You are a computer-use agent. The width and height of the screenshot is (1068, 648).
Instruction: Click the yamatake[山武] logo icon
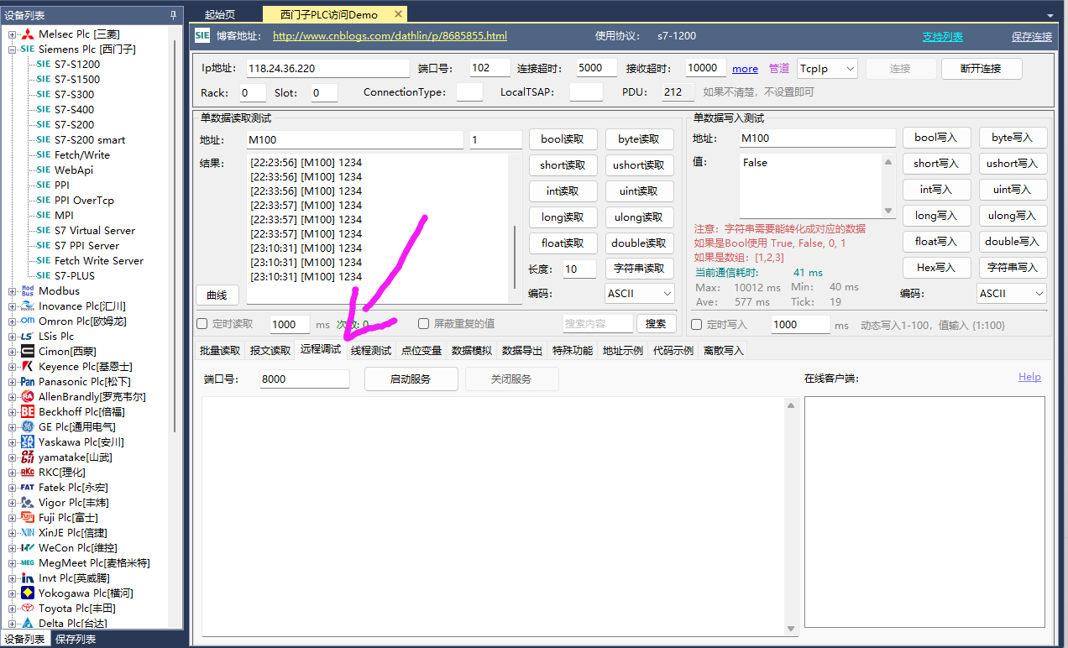coord(28,457)
